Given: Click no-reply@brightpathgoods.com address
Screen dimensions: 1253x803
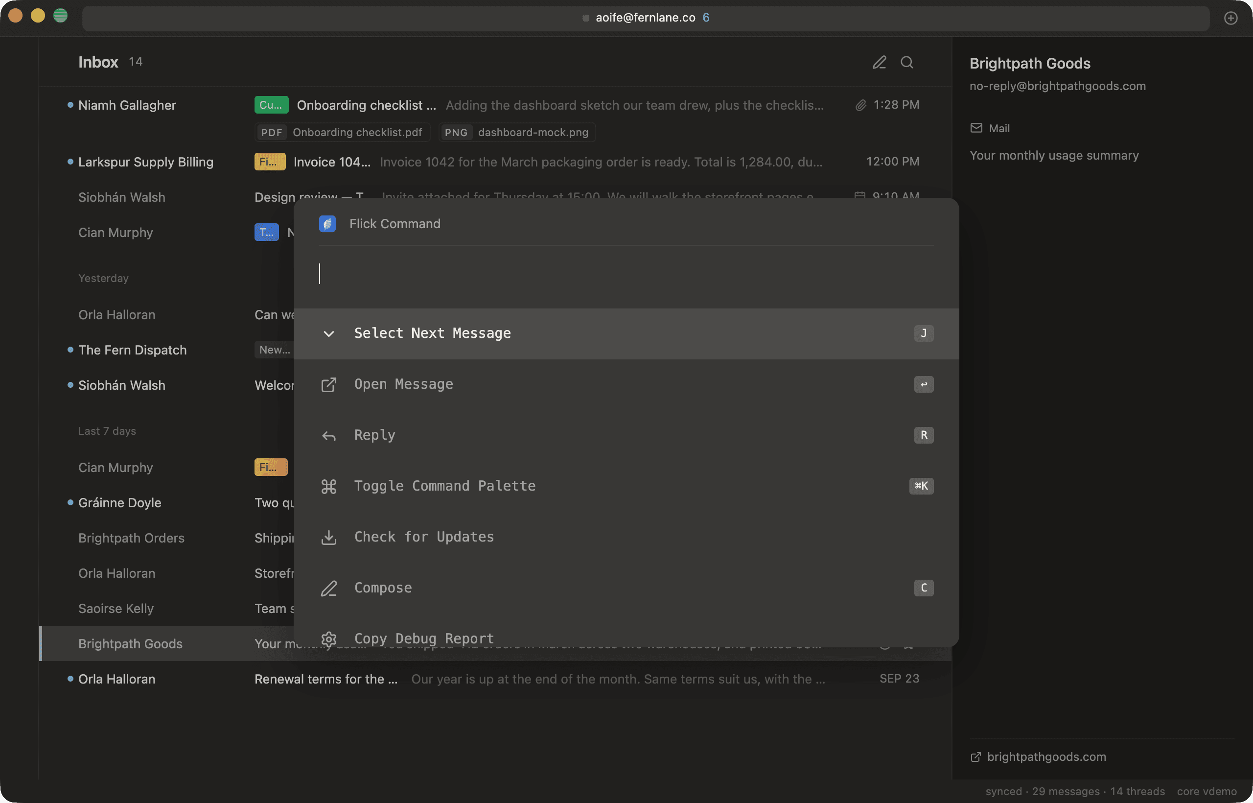Looking at the screenshot, I should (x=1058, y=86).
